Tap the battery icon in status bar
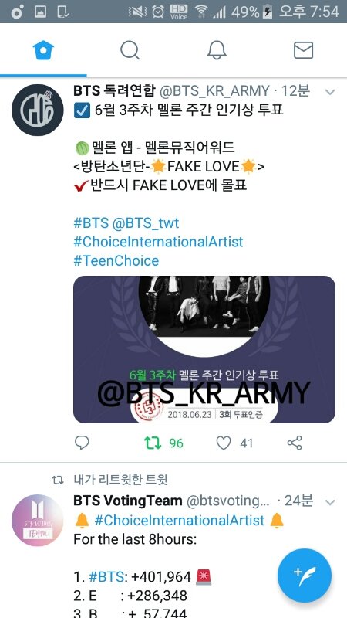The width and height of the screenshot is (347, 618). (x=267, y=12)
